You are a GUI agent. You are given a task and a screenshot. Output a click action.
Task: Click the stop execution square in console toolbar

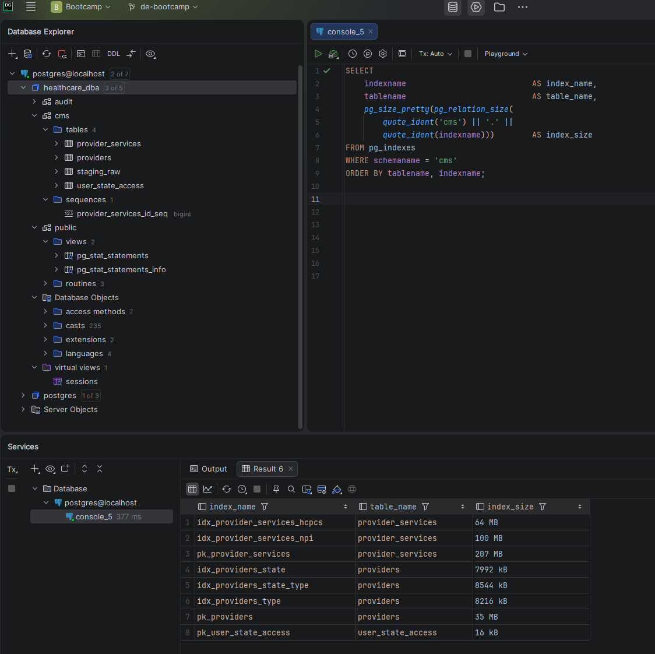468,54
